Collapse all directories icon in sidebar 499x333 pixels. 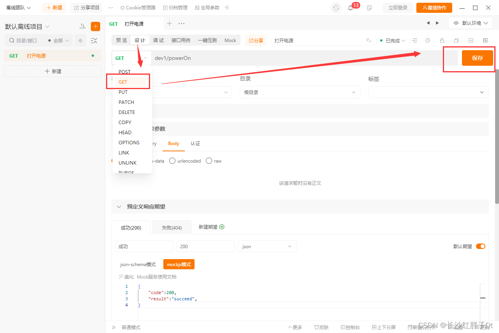coord(94,40)
